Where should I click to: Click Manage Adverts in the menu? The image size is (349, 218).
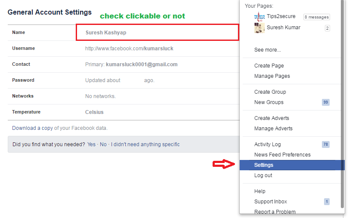pos(273,129)
